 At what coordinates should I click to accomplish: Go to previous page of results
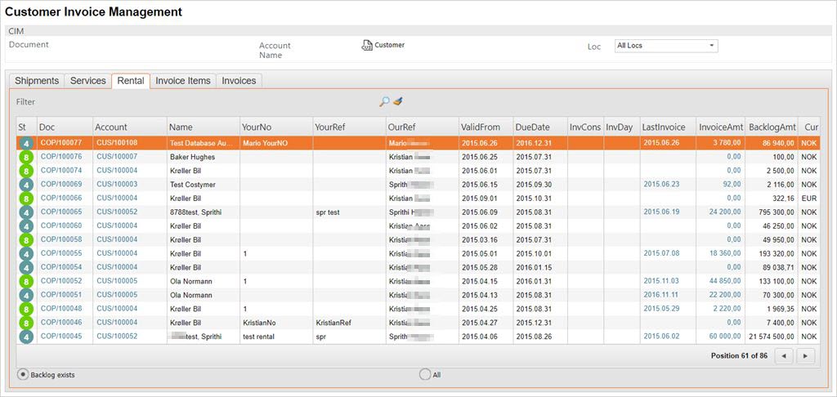click(x=783, y=356)
